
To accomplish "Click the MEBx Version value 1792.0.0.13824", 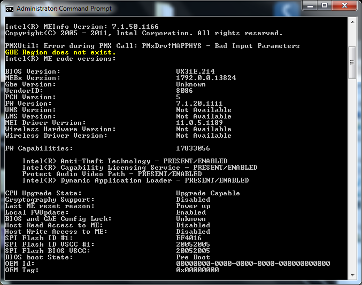I will [206, 78].
